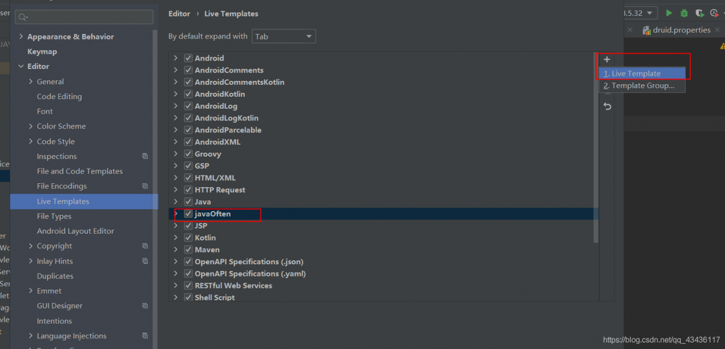Click the revert undo arrow icon
725x349 pixels.
tap(607, 106)
